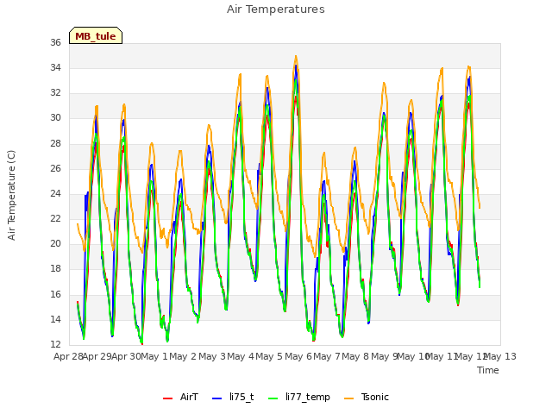Click the AirT legend label
Viewport: 552px width, 414px height.
pos(189,397)
